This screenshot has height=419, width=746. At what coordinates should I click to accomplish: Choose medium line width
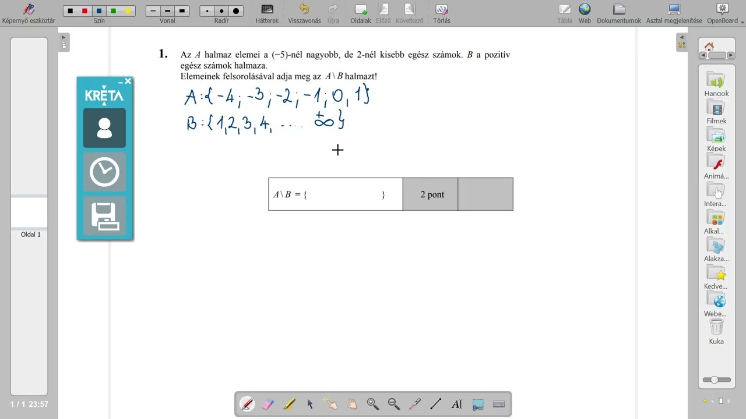coord(167,11)
